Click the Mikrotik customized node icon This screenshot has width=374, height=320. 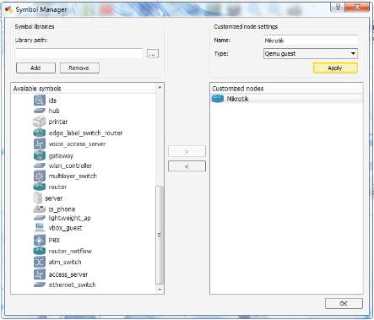218,99
